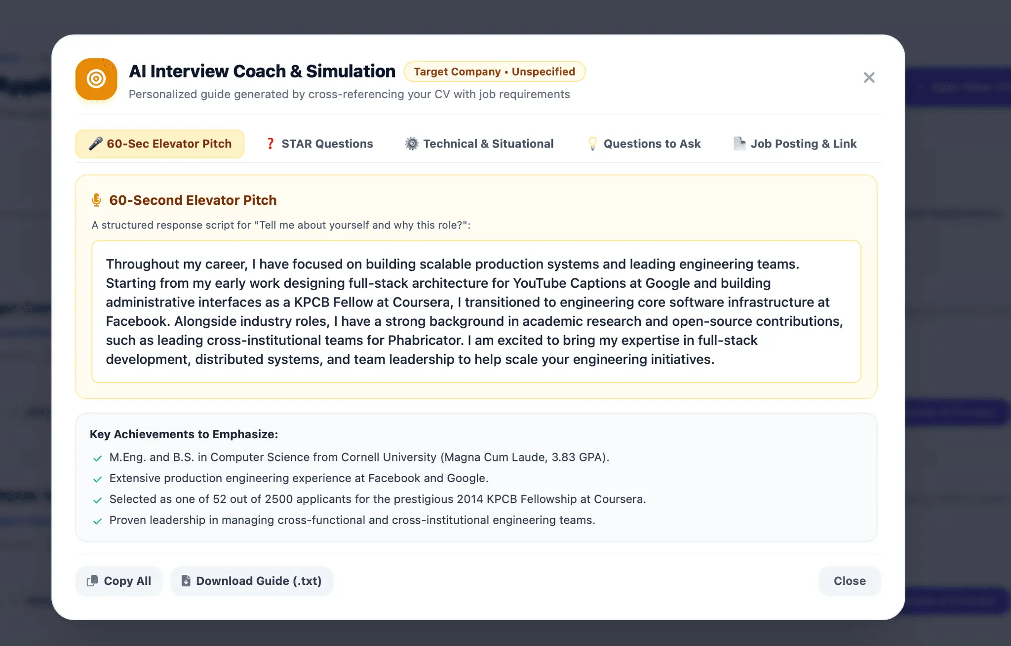Open the Job Posting & Link tab
The height and width of the screenshot is (646, 1011).
(x=795, y=144)
